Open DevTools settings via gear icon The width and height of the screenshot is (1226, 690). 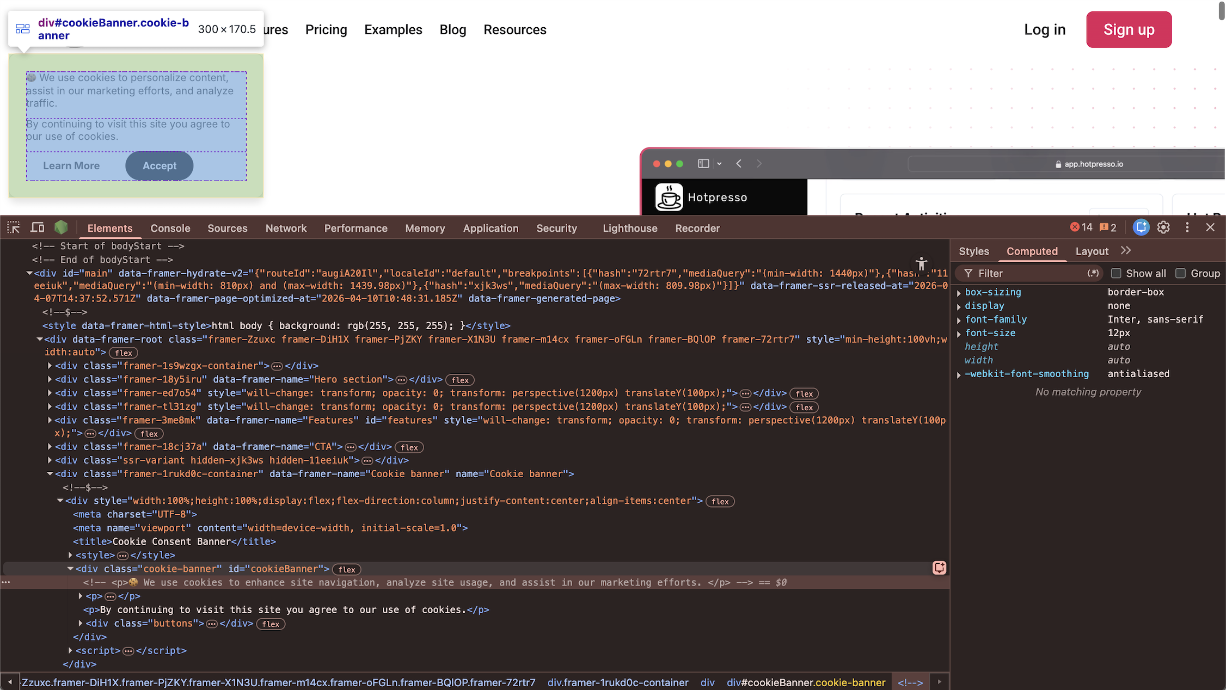pyautogui.click(x=1163, y=227)
